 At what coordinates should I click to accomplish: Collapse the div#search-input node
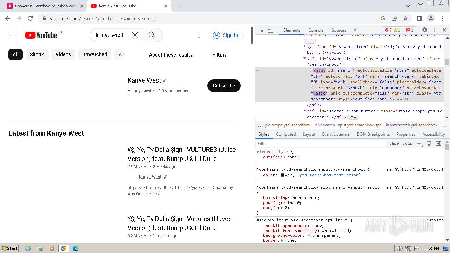(x=305, y=59)
